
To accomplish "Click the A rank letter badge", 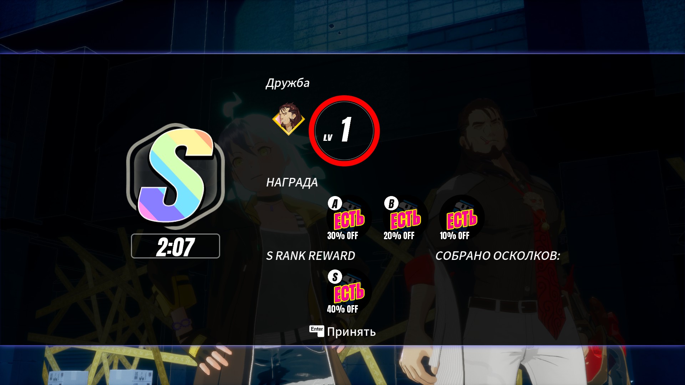I will click(335, 204).
